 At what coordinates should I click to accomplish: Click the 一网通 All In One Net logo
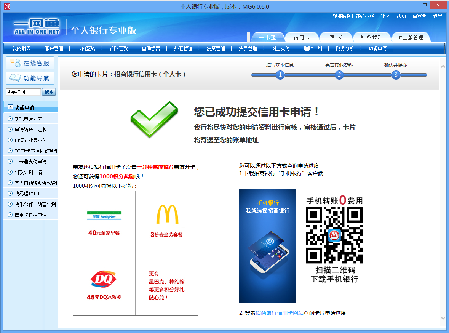37,27
